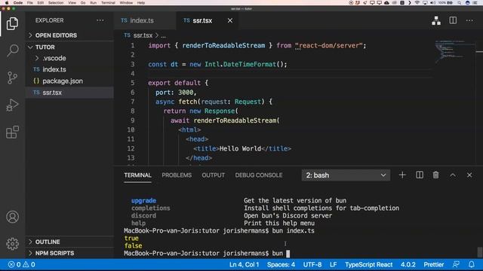This screenshot has height=271, width=483.
Task: Open the Apple menu
Action: pyautogui.click(x=7, y=3)
